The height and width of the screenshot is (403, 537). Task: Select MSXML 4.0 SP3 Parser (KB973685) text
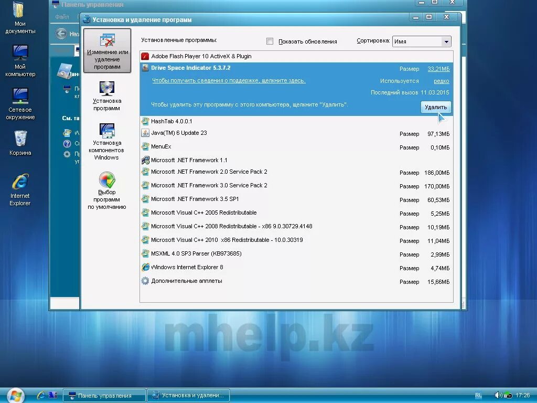pos(196,253)
